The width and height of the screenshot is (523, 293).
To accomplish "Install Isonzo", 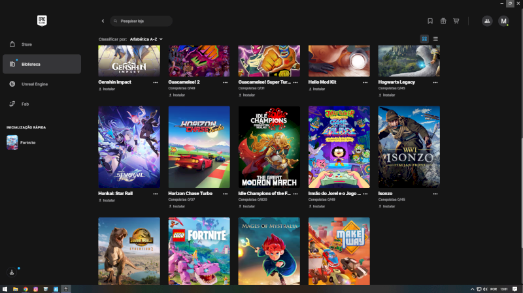I will 387,206.
